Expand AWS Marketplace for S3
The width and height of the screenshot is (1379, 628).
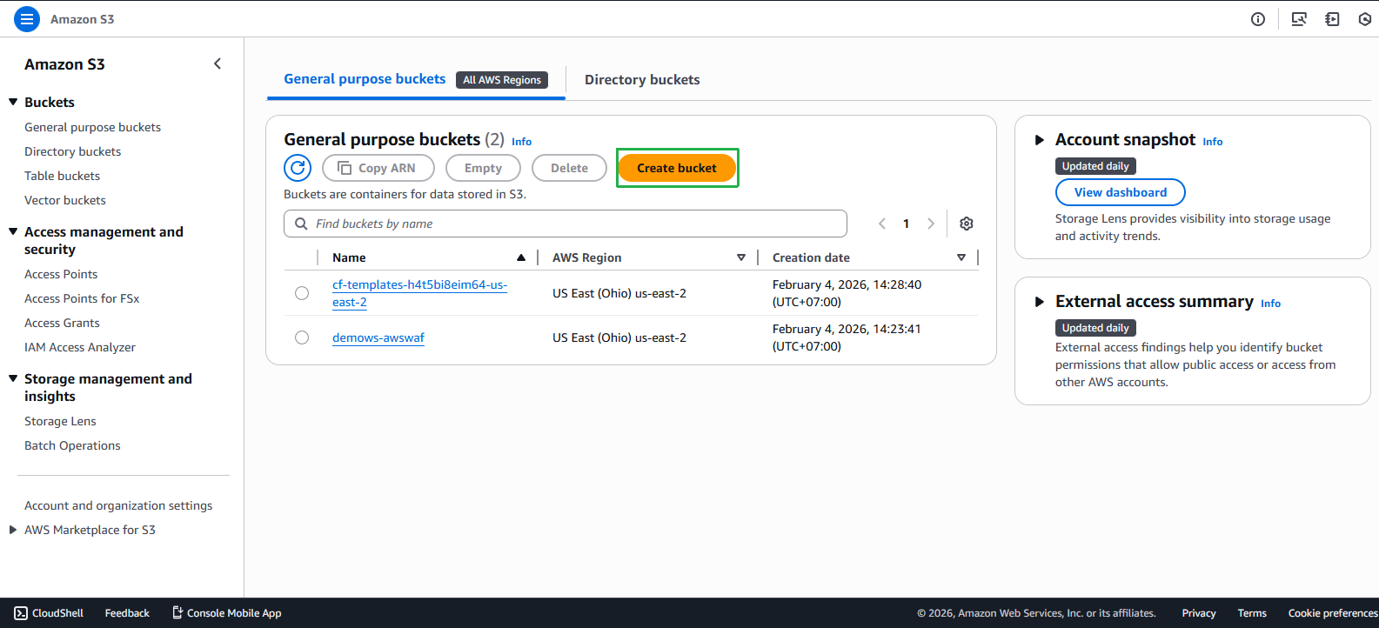click(13, 530)
